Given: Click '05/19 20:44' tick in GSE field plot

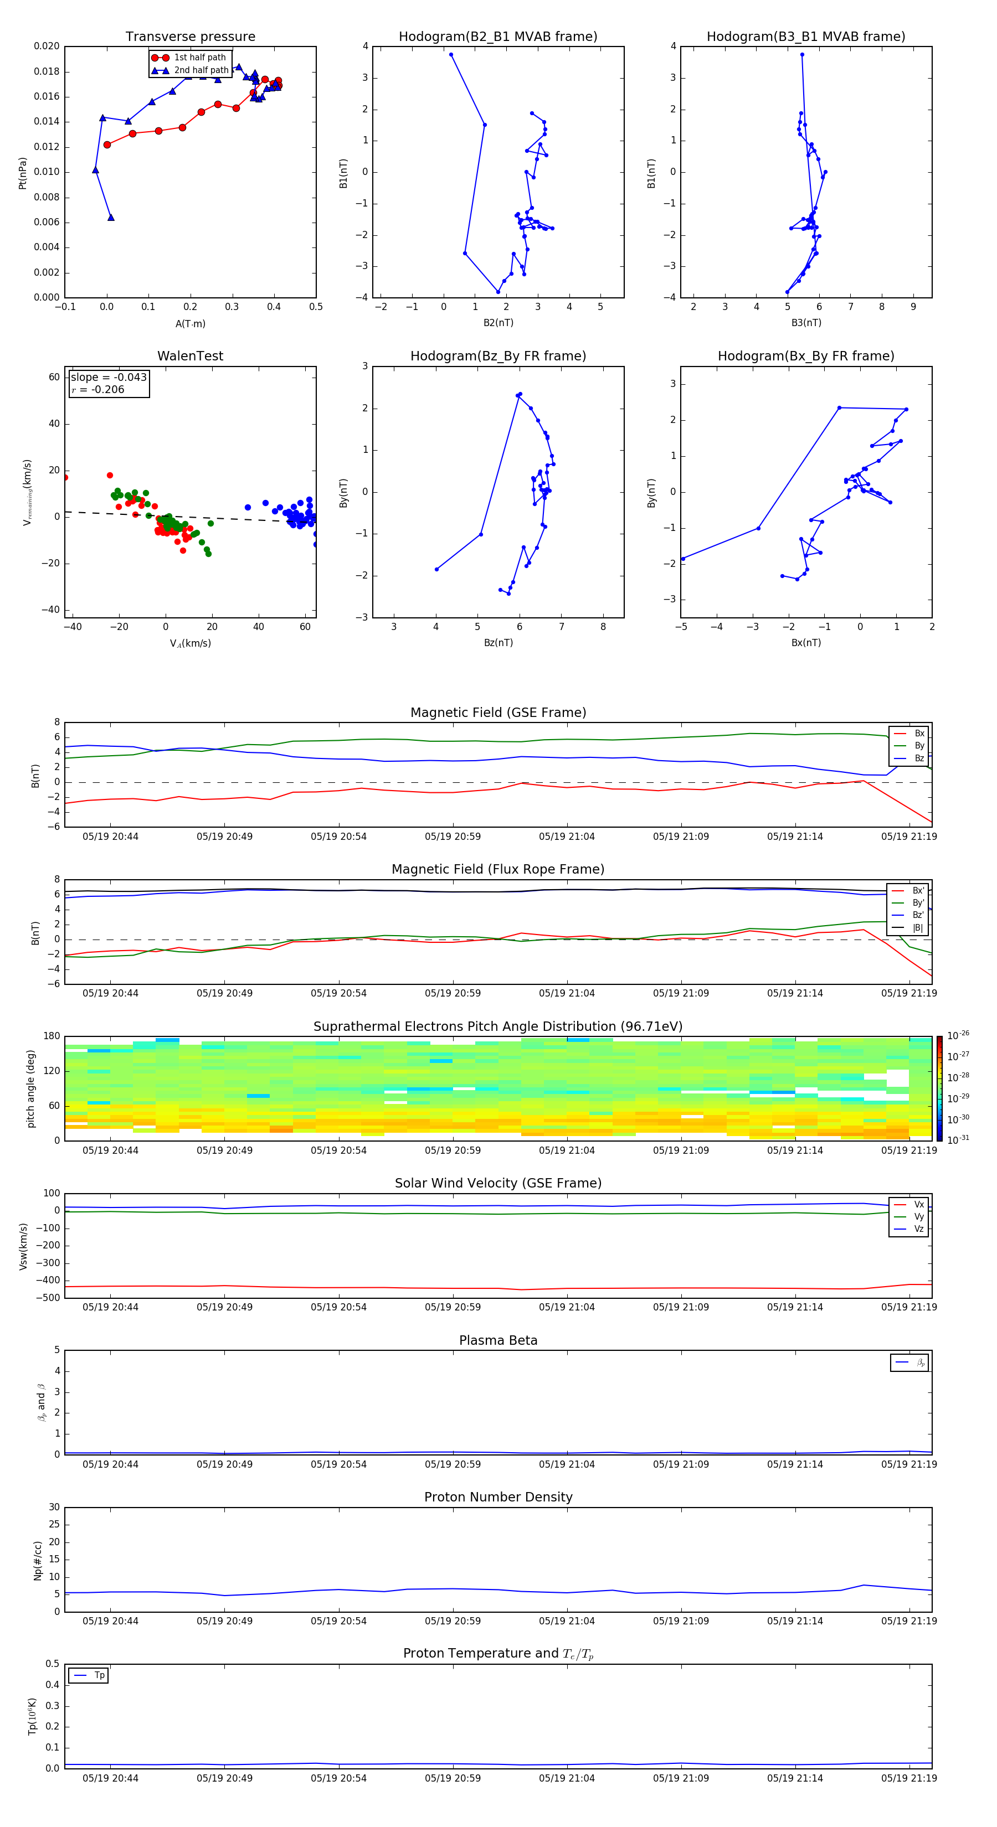Looking at the screenshot, I should tap(110, 837).
